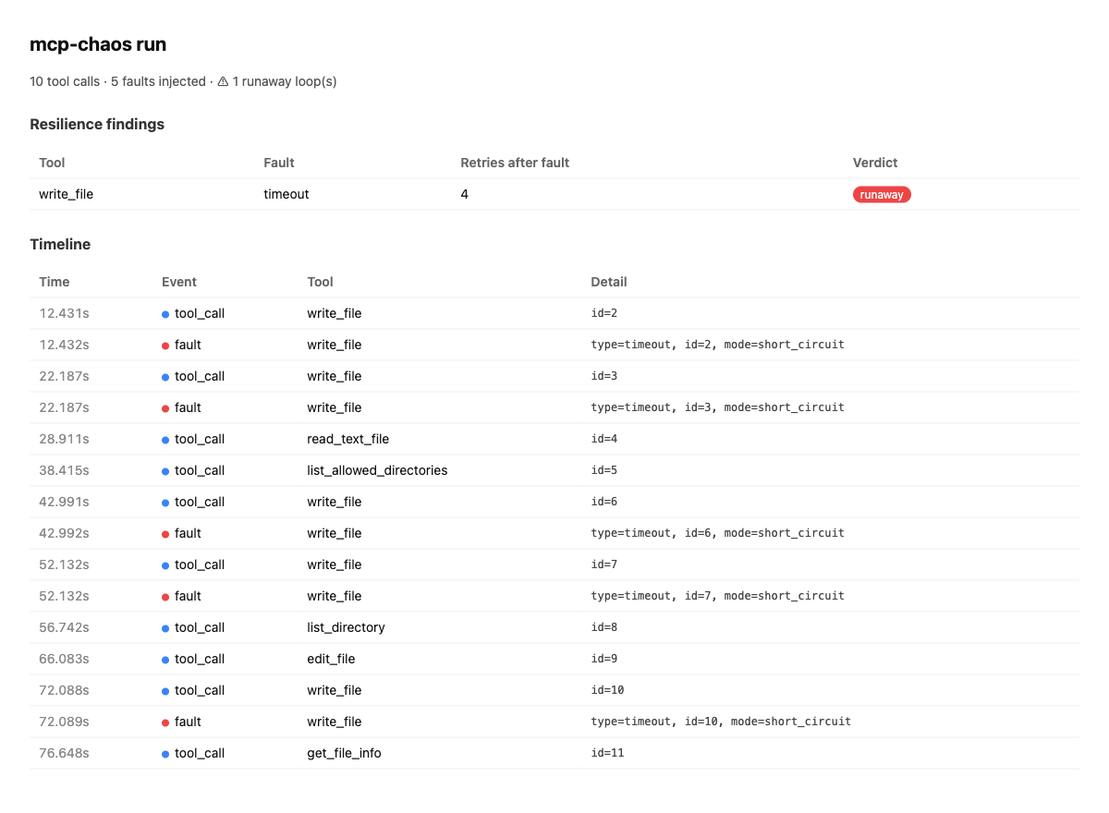Viewport: 1109px width, 813px height.
Task: Click the red dot at 42.992s
Action: 165,534
